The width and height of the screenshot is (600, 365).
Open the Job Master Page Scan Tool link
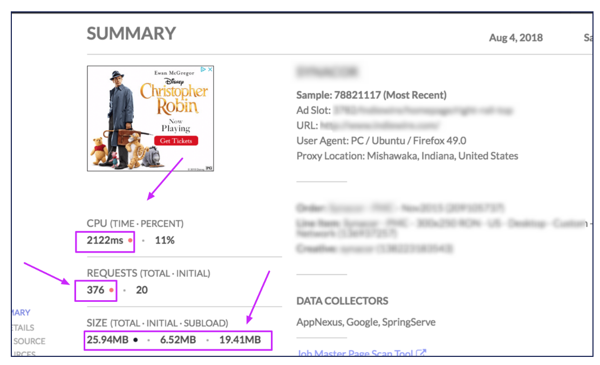(x=355, y=353)
